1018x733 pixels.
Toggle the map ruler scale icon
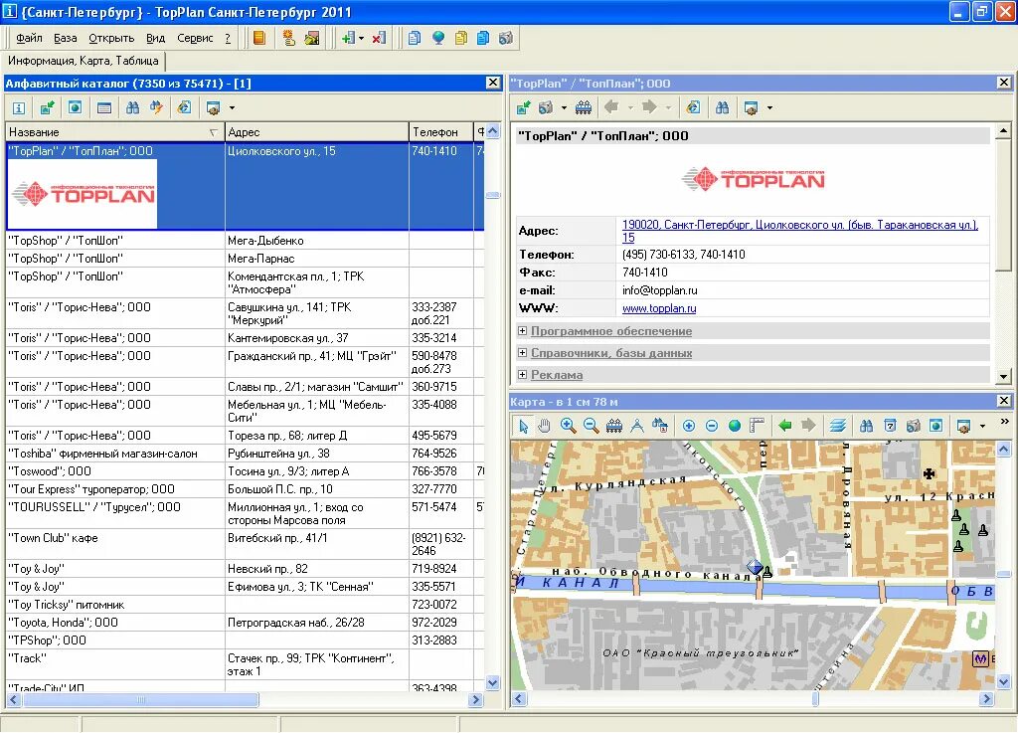pos(757,426)
